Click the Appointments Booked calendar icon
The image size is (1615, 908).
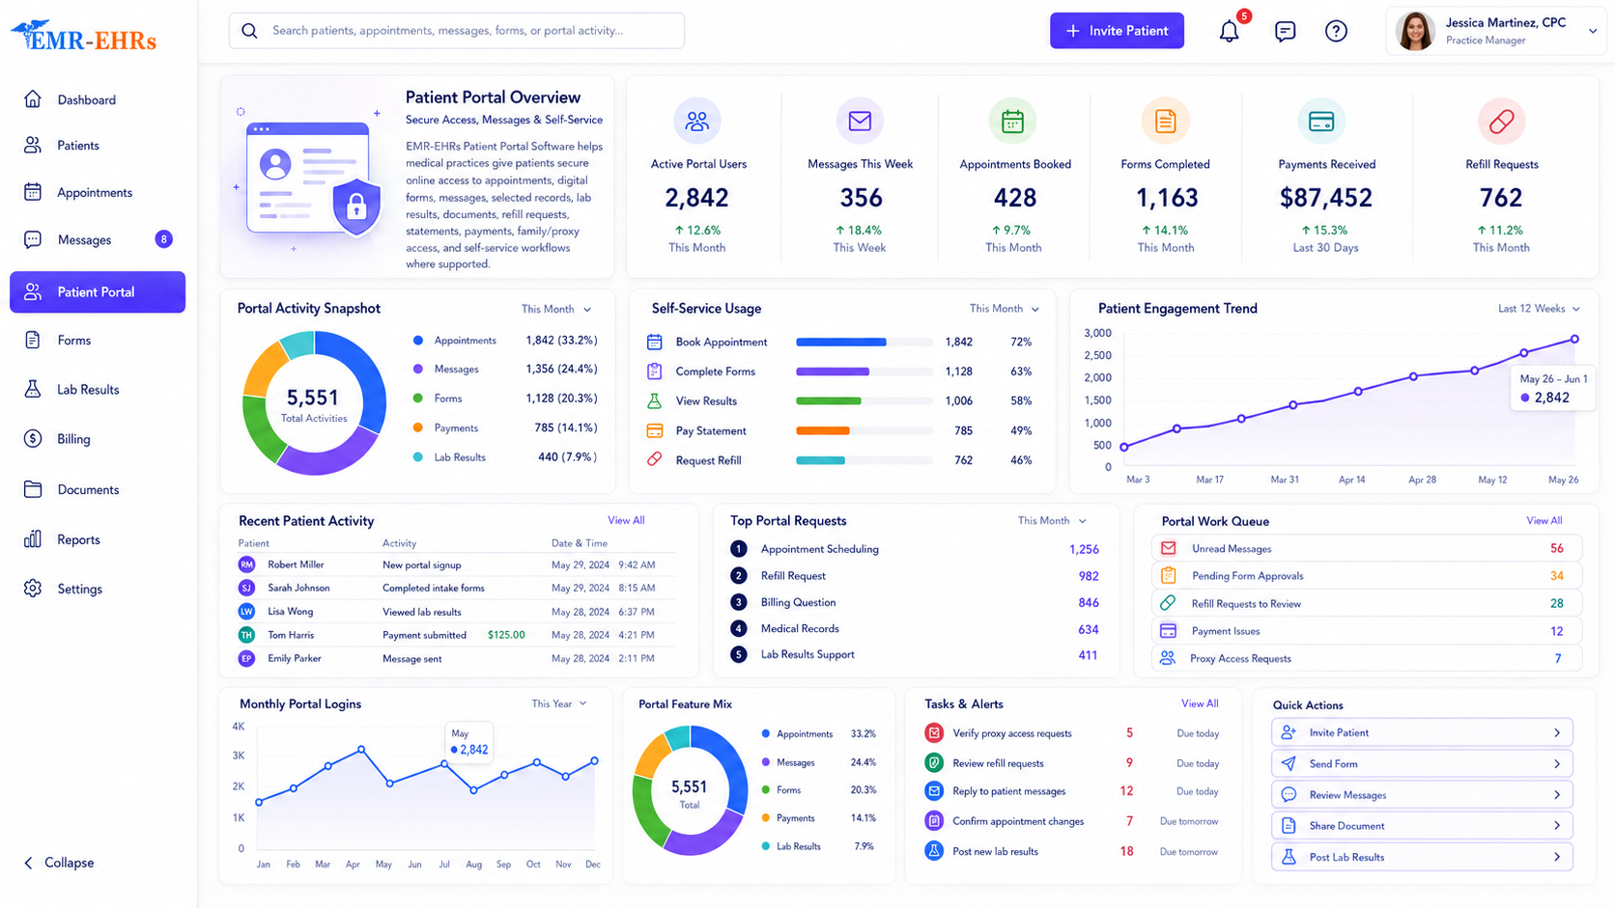[x=1012, y=122]
